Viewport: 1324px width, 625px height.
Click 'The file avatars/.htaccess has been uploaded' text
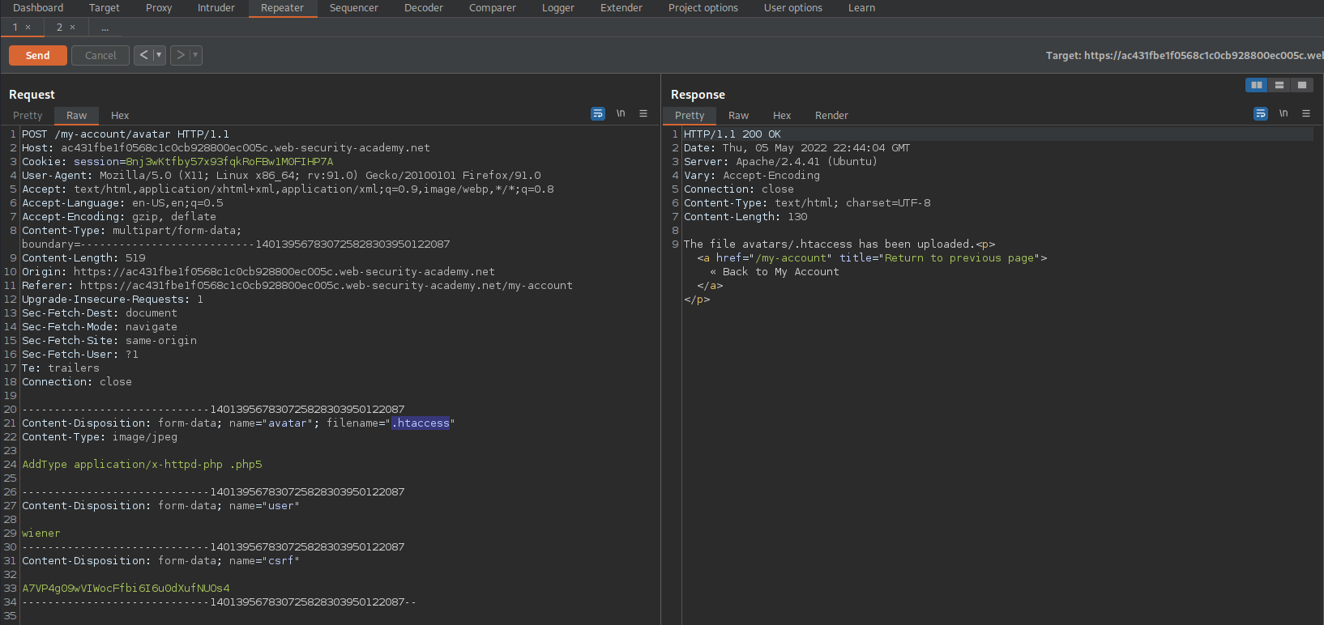pyautogui.click(x=828, y=244)
